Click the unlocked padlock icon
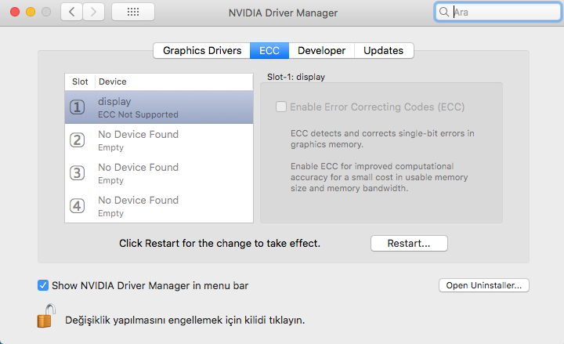The image size is (564, 344). coord(45,316)
